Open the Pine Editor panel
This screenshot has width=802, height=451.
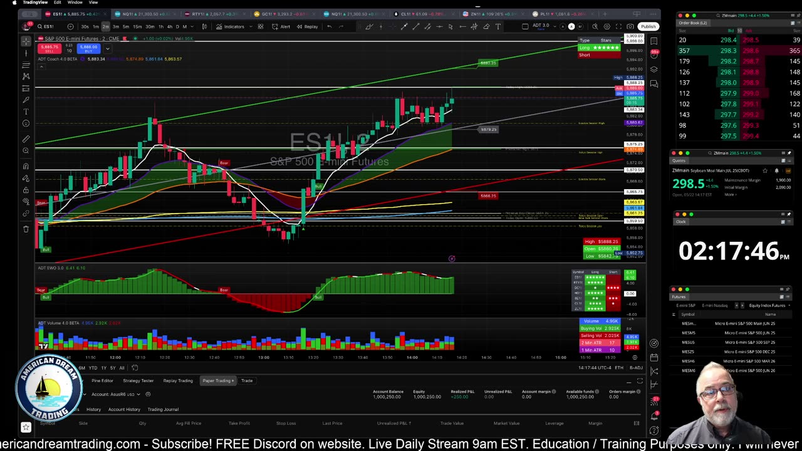point(102,380)
